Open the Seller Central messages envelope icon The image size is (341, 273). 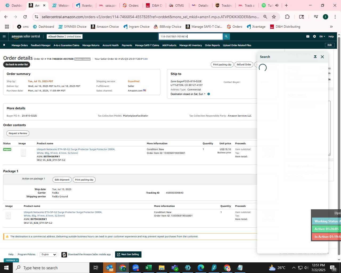(x=308, y=37)
